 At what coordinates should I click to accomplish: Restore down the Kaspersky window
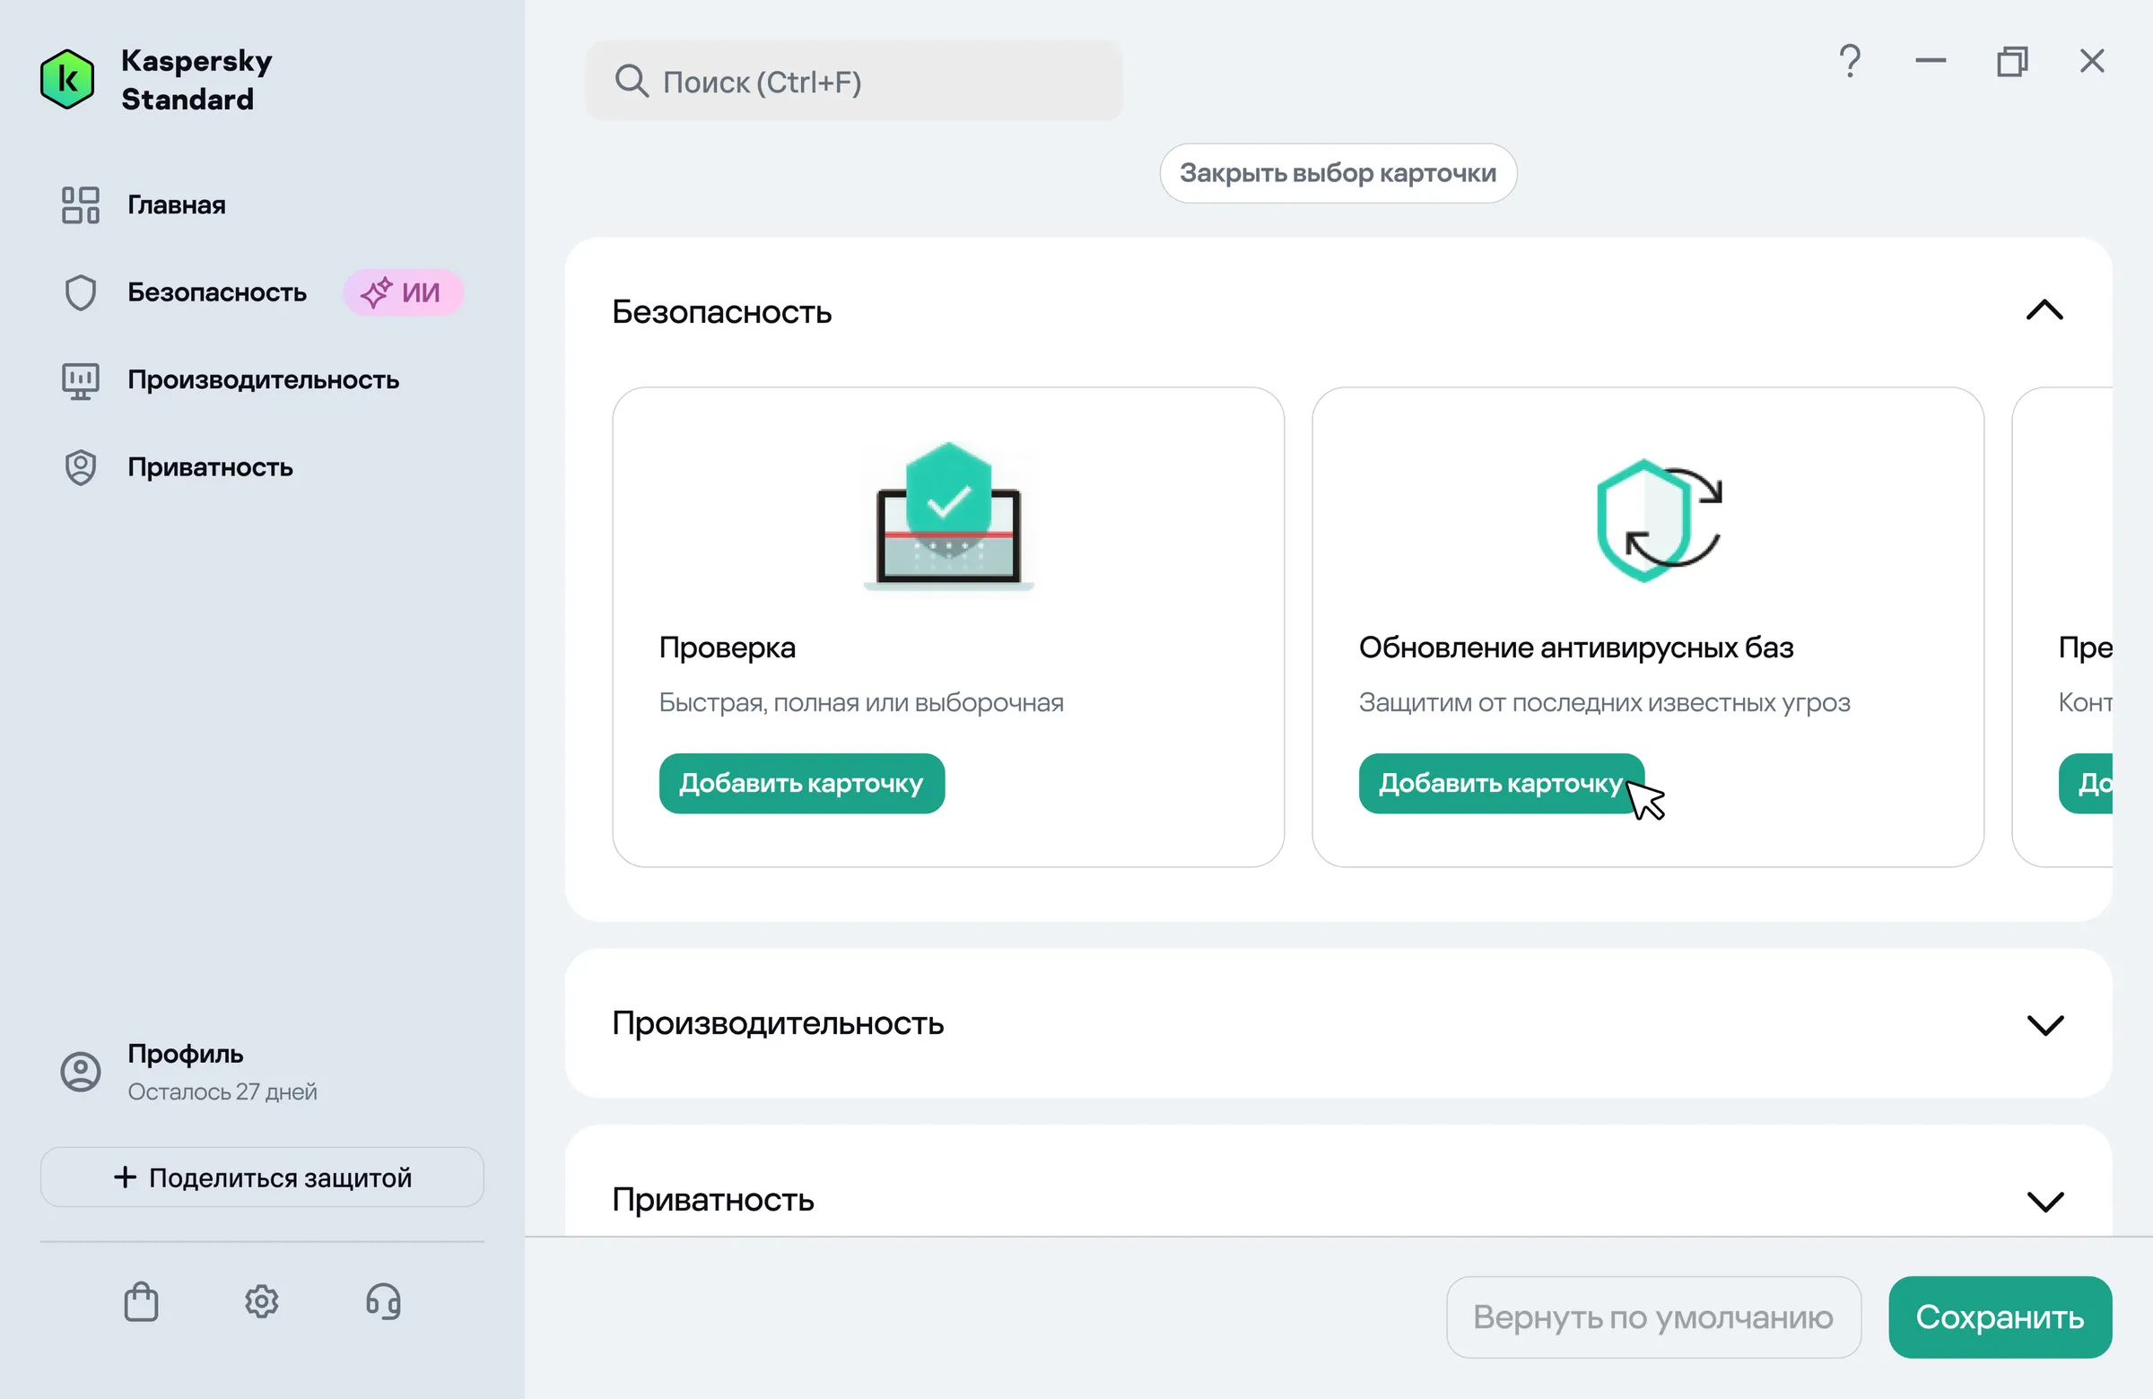click(2012, 62)
